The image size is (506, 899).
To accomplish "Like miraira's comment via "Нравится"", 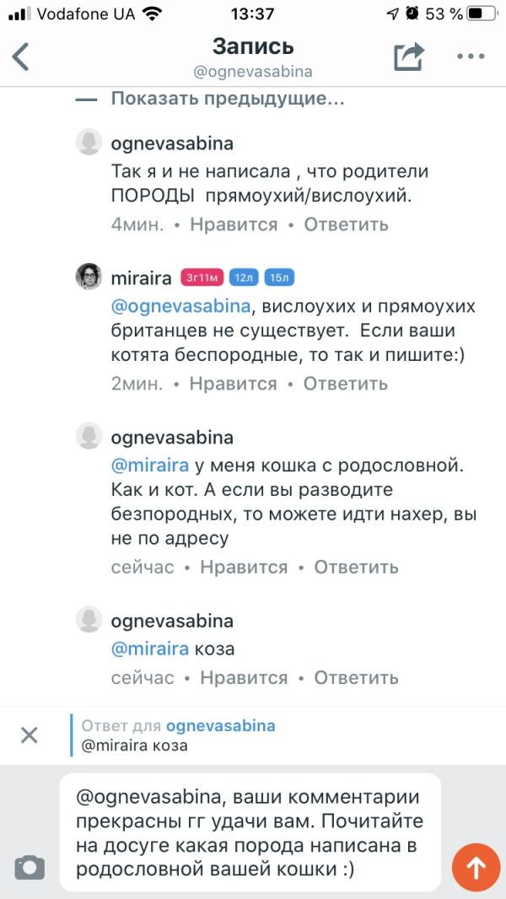I will tap(233, 384).
